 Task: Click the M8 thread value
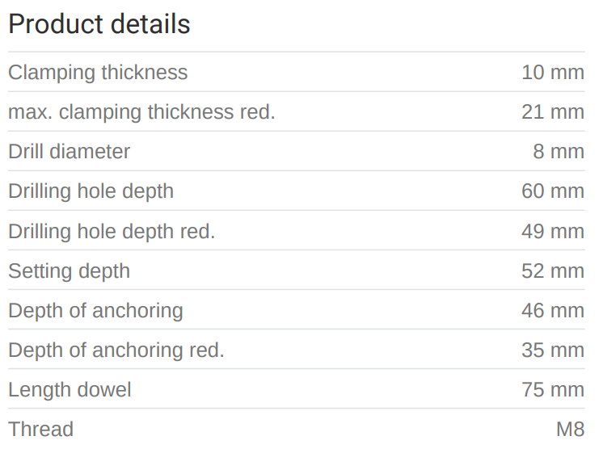click(x=570, y=429)
